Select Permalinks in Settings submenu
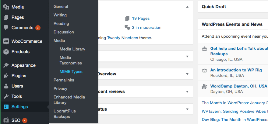 click(x=64, y=80)
